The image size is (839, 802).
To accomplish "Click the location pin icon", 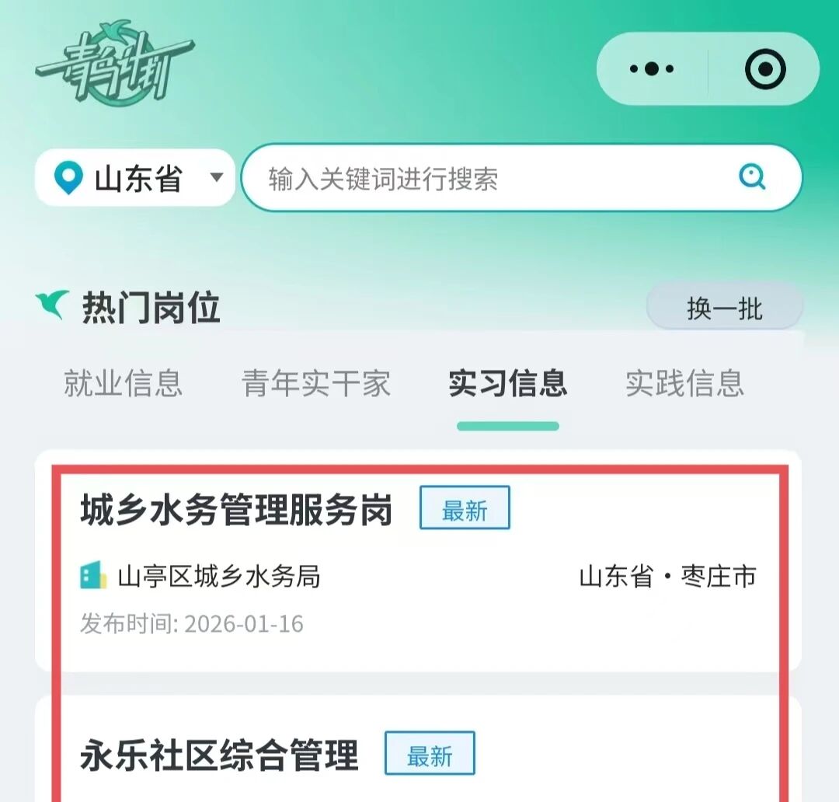I will pos(68,178).
